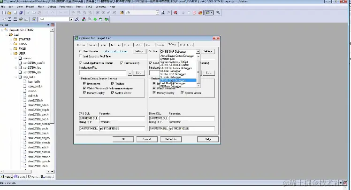
Task: Click the Cut toolbar icon
Action: pos(29,13)
